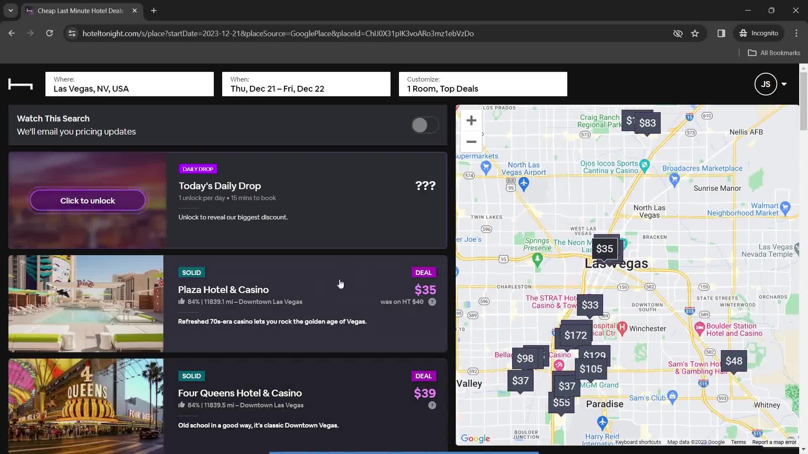Viewport: 808px width, 454px height.
Task: Select the $83 map price marker
Action: pyautogui.click(x=647, y=123)
